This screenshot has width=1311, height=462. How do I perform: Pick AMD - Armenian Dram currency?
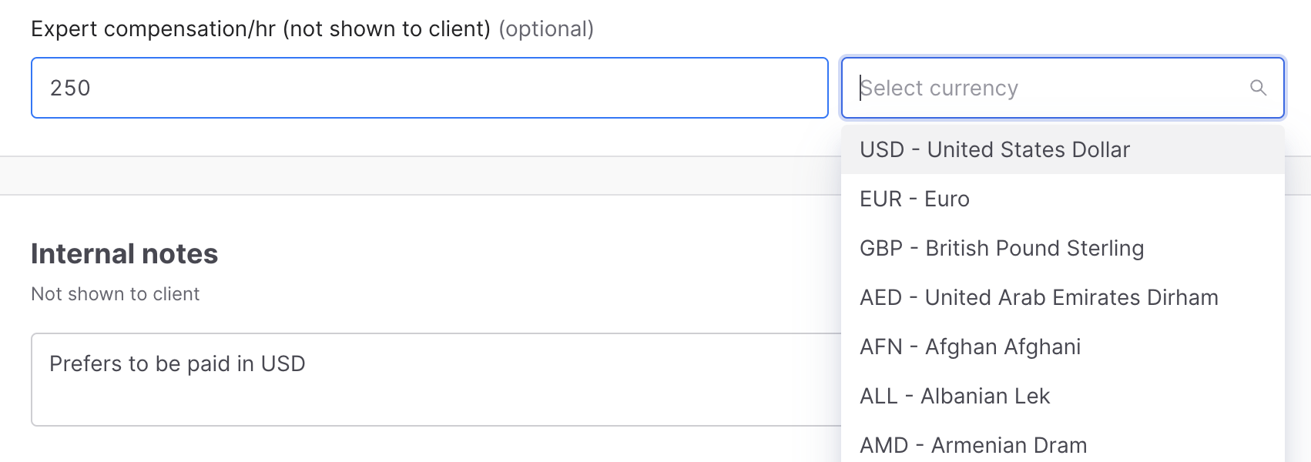pos(973,445)
